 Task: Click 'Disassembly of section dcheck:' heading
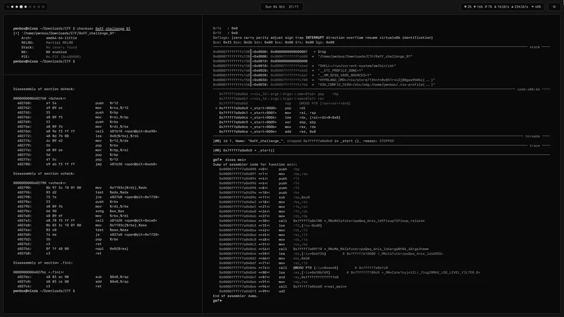(x=44, y=89)
